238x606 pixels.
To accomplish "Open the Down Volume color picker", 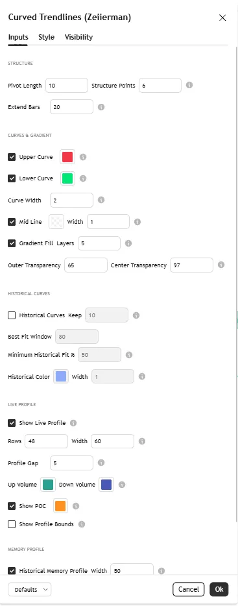I will 106,485.
